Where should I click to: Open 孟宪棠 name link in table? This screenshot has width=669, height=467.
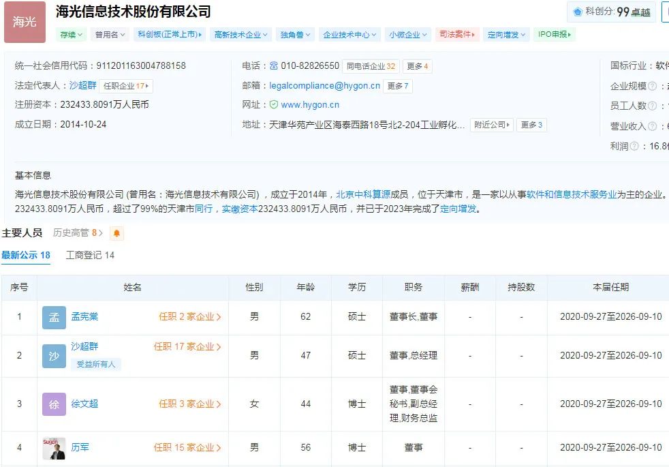(84, 317)
